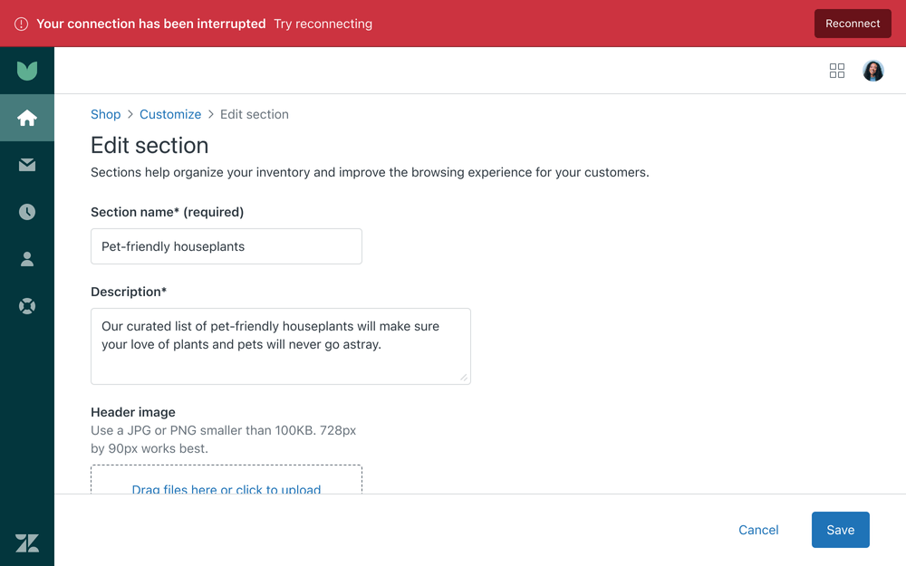The height and width of the screenshot is (566, 906).
Task: Click inside the Description text area
Action: [x=280, y=346]
